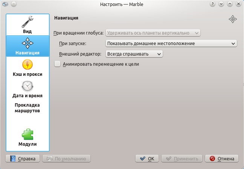The image size is (244, 169).
Task: Click the question mark help button in the title bar
Action: click(x=212, y=4)
